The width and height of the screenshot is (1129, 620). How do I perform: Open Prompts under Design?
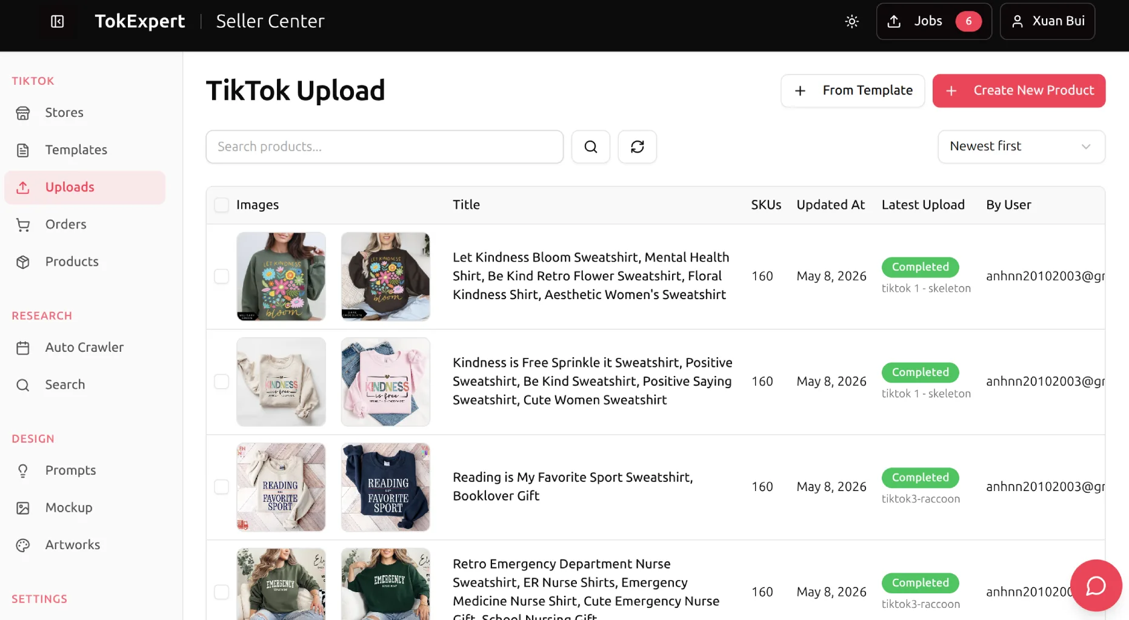[85, 470]
